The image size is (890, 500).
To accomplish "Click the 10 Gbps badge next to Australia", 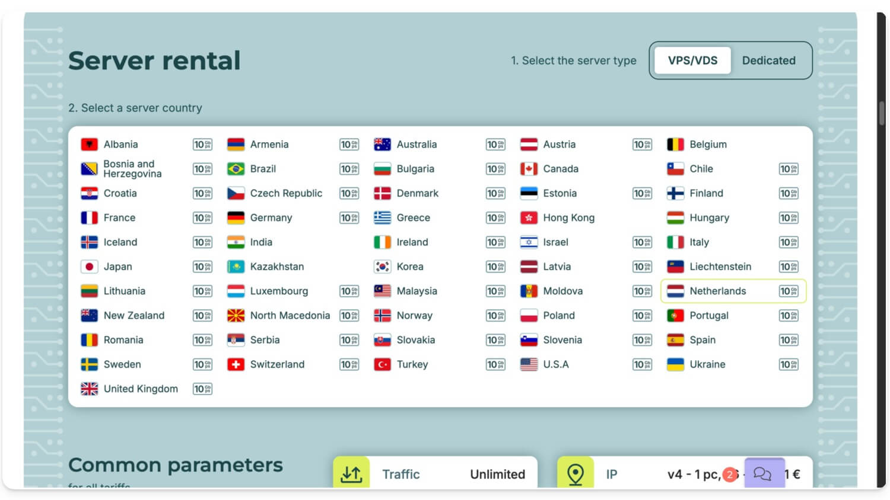I will tap(495, 145).
